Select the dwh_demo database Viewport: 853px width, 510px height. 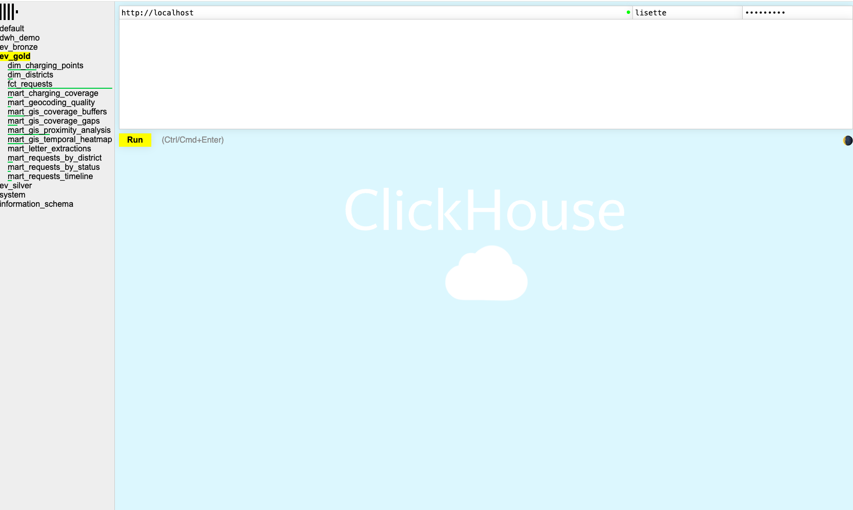coord(21,37)
